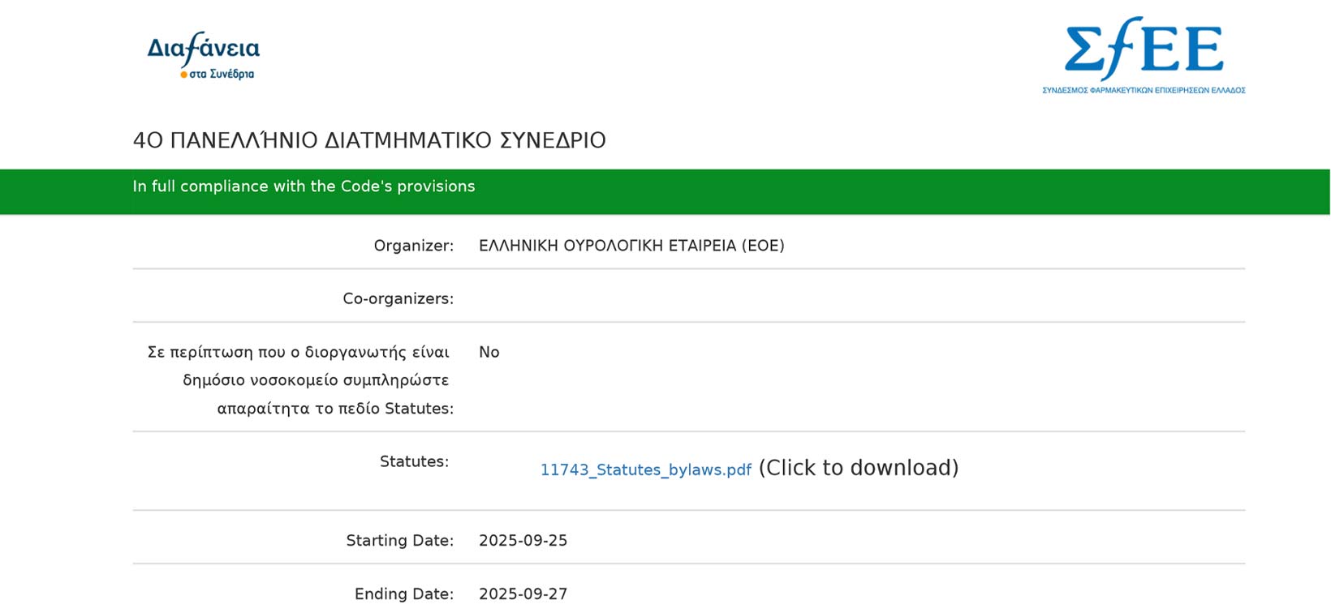Click the starting date value 2025-09-25
The image size is (1331, 613).
pyautogui.click(x=523, y=541)
